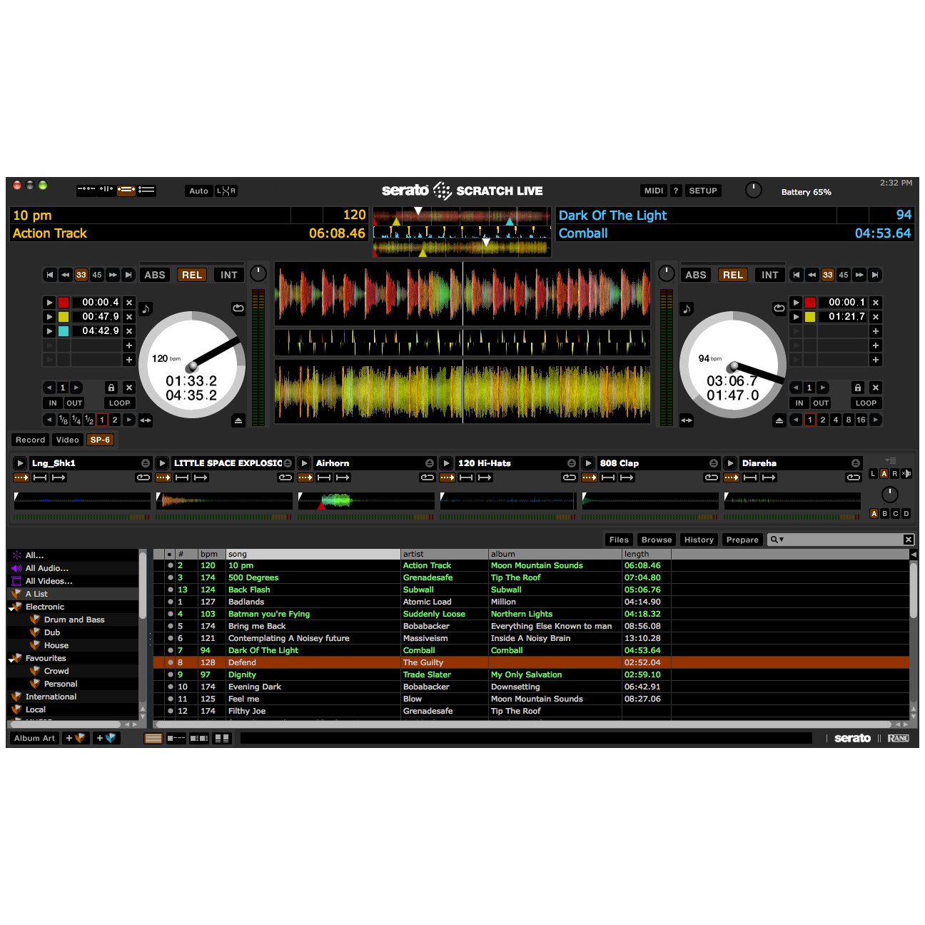Fast forward the left deck
The image size is (925, 925).
click(x=113, y=275)
